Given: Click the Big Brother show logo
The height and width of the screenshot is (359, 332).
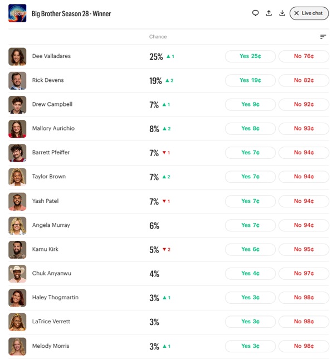Looking at the screenshot, I should pos(17,13).
